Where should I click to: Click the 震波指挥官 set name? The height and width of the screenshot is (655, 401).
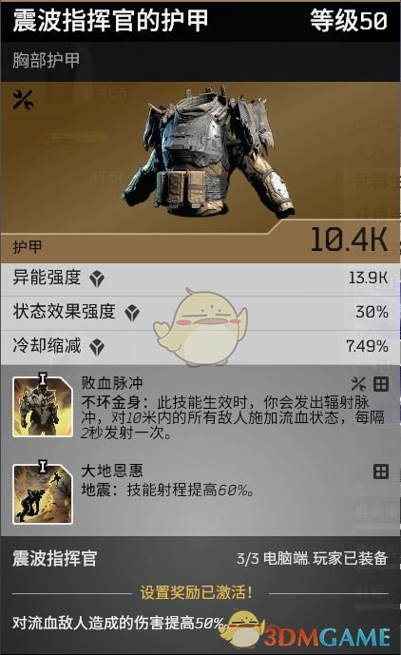tap(55, 558)
